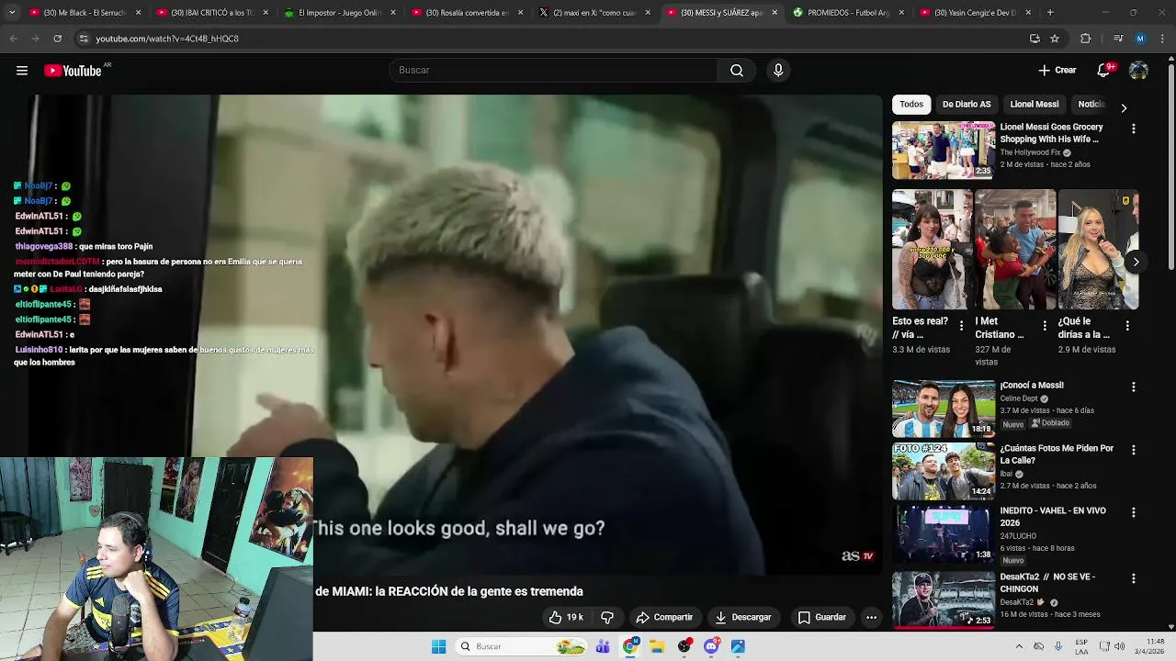1176x661 pixels.
Task: Open options for ¿Qué le dirías short
Action: (1127, 326)
